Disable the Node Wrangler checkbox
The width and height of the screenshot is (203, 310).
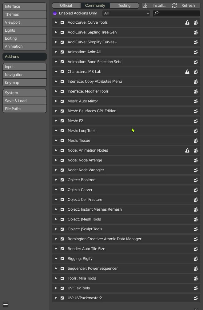click(x=62, y=170)
